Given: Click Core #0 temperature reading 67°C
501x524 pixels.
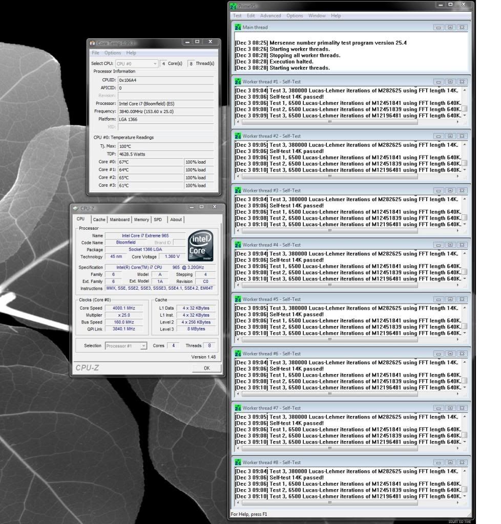Looking at the screenshot, I should (151, 162).
